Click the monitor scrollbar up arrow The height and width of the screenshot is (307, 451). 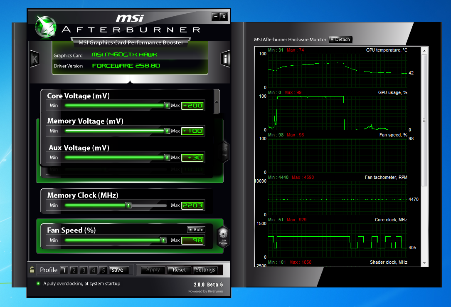424,51
